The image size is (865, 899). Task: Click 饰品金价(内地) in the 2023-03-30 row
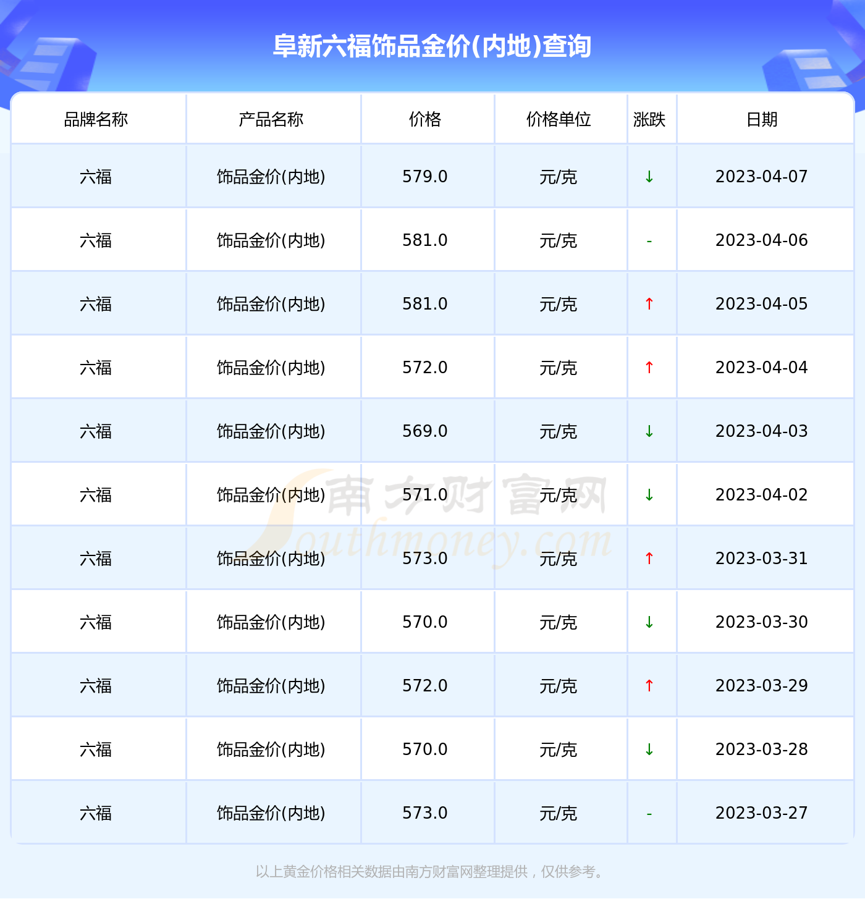coord(271,622)
